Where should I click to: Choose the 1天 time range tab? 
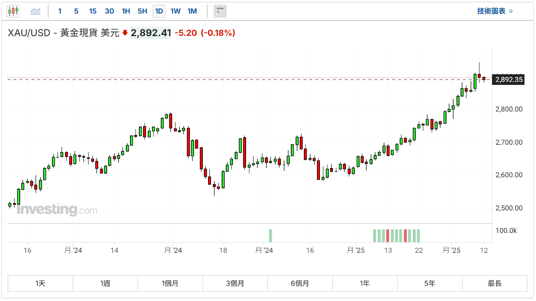point(41,284)
